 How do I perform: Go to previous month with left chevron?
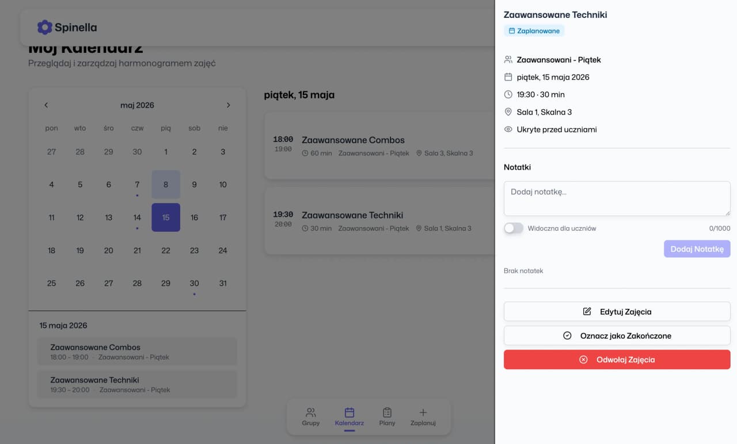pos(46,105)
